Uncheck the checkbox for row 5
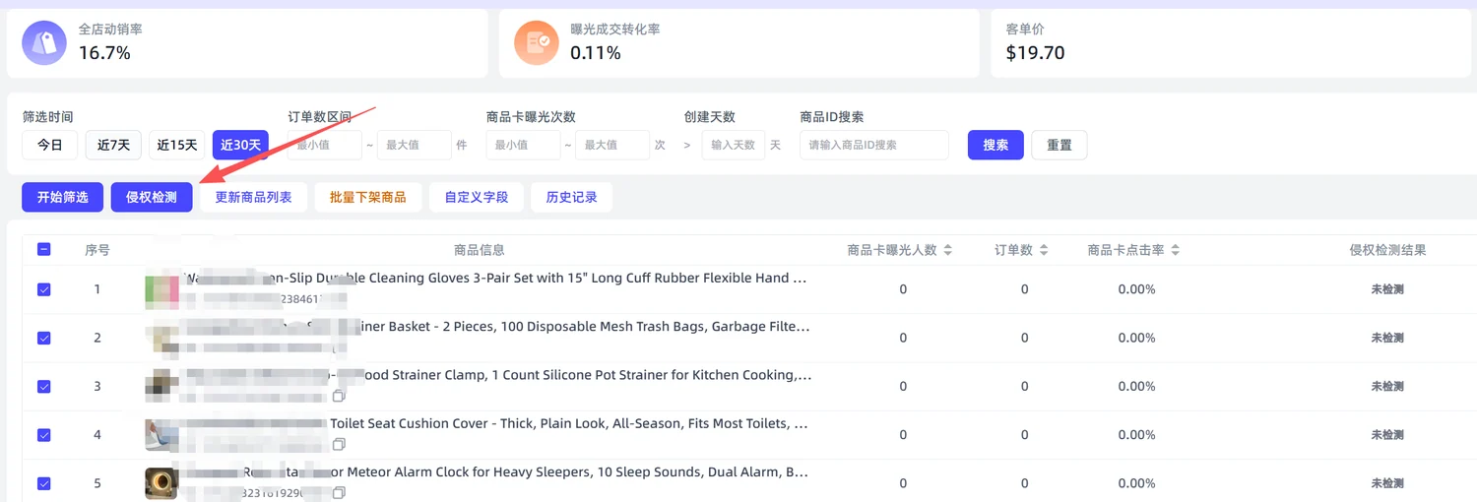This screenshot has width=1477, height=502. click(x=44, y=483)
